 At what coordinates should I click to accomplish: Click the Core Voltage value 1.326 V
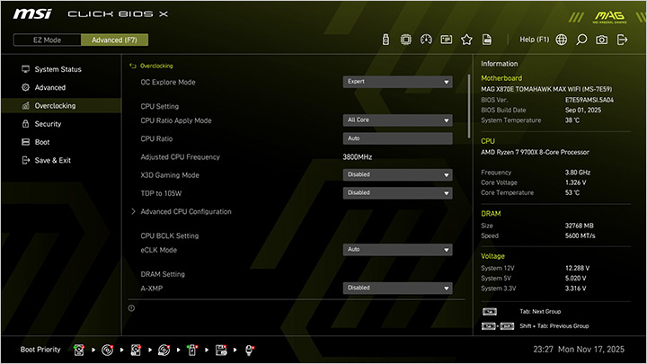click(x=576, y=182)
